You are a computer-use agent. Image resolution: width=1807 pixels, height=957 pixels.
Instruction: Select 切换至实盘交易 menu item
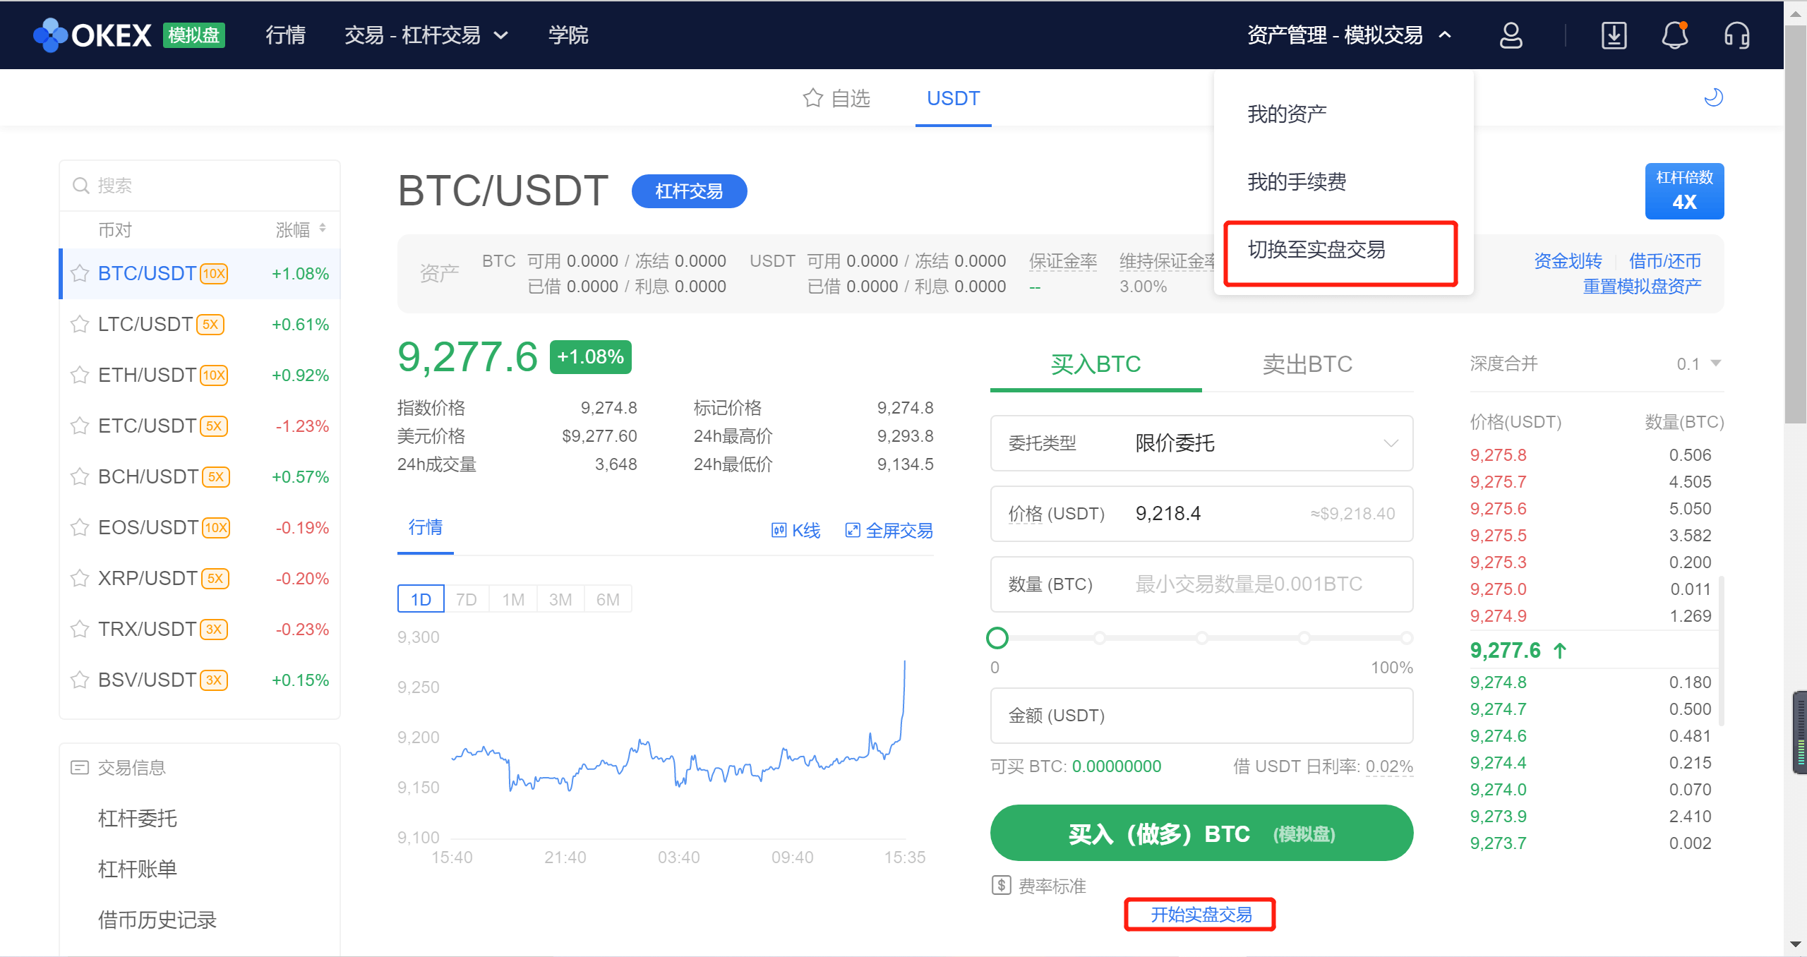[1316, 249]
